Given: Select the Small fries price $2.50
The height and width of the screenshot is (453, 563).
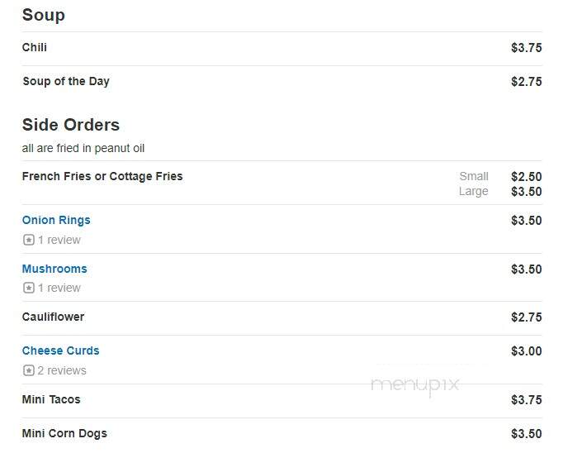Looking at the screenshot, I should click(x=527, y=177).
